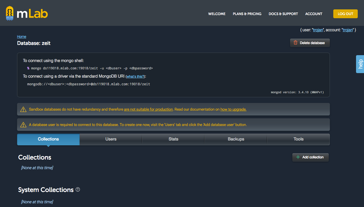364x207 pixels.
Task: Open Docs & Support
Action: click(x=283, y=14)
